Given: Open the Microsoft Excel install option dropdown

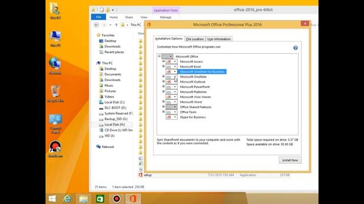Looking at the screenshot, I should click(172, 67).
